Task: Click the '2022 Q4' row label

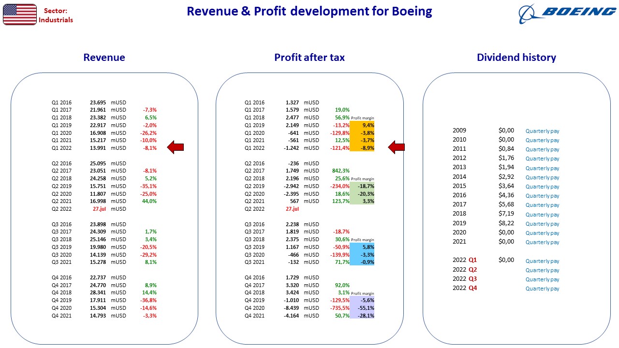Action: pyautogui.click(x=465, y=288)
